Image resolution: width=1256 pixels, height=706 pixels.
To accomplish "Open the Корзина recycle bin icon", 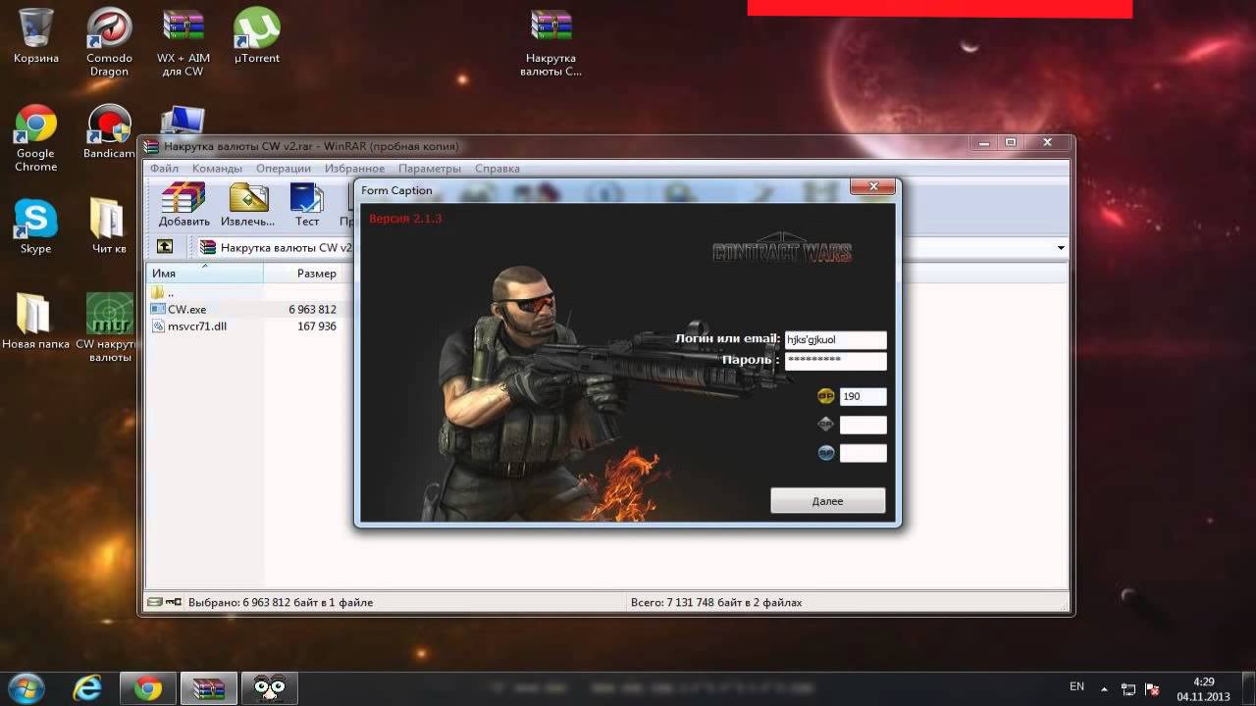I will (x=36, y=35).
